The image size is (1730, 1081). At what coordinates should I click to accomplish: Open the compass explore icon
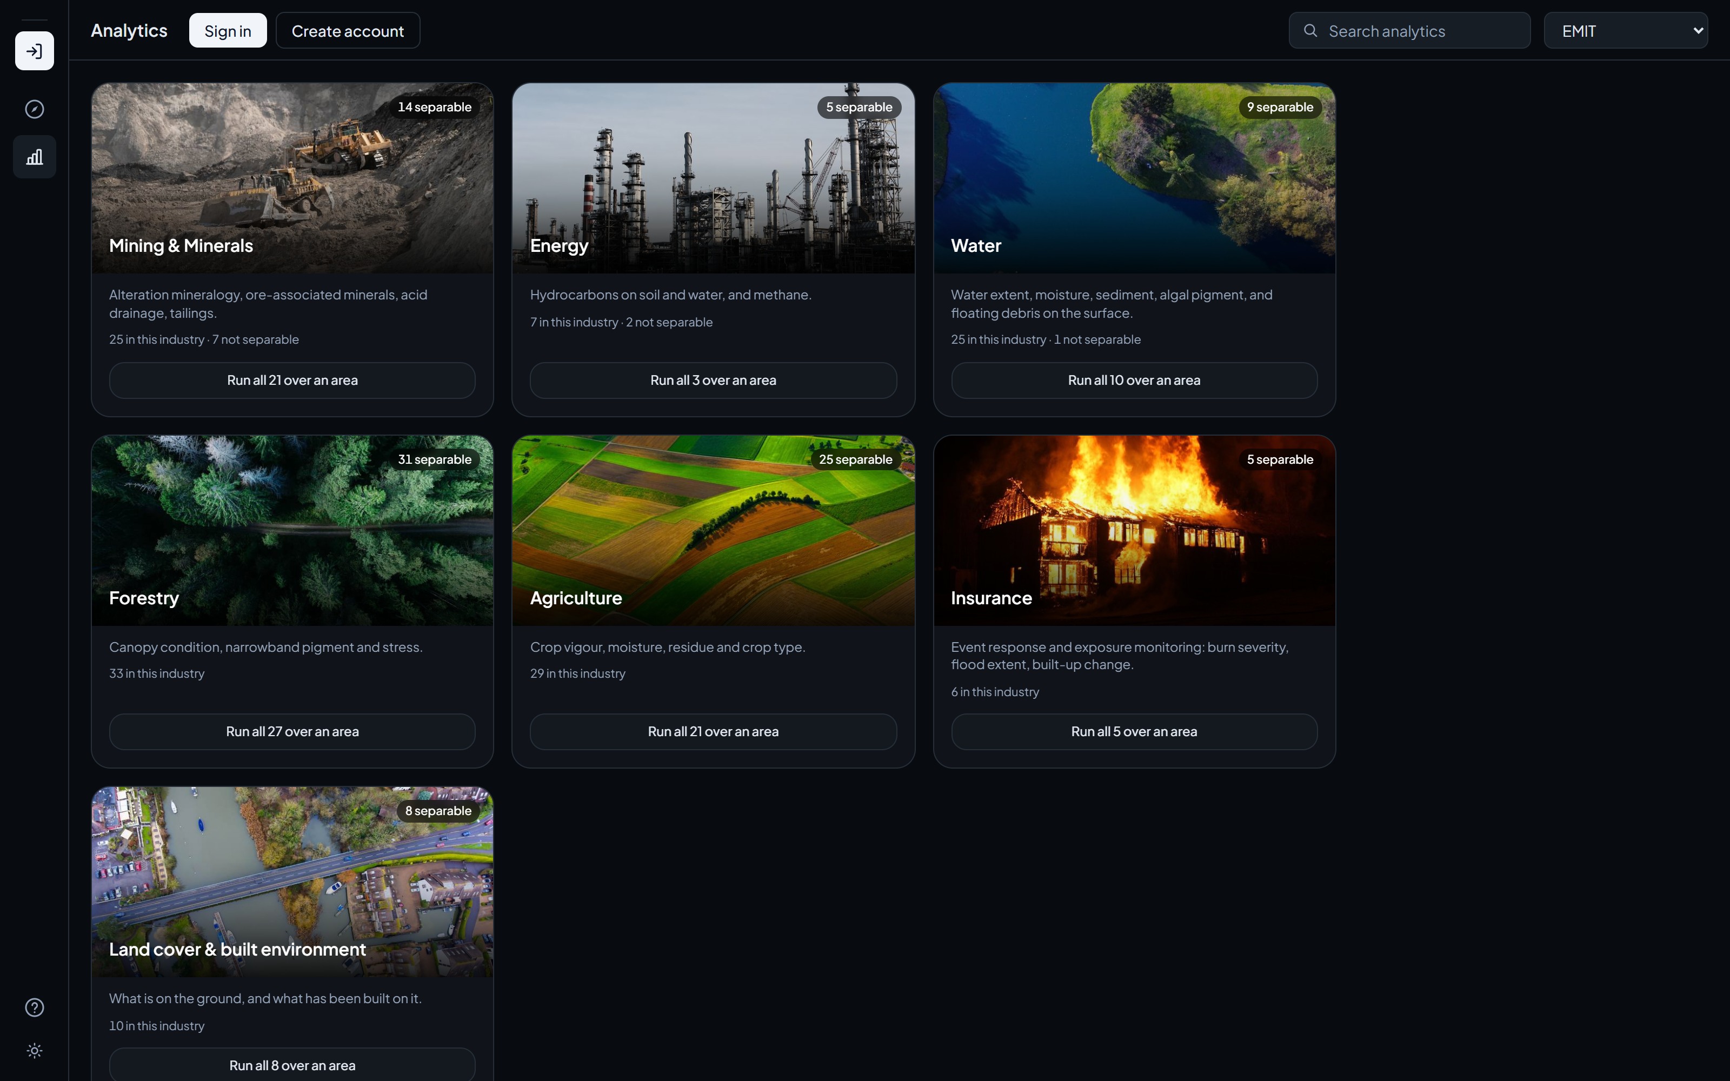click(x=34, y=109)
